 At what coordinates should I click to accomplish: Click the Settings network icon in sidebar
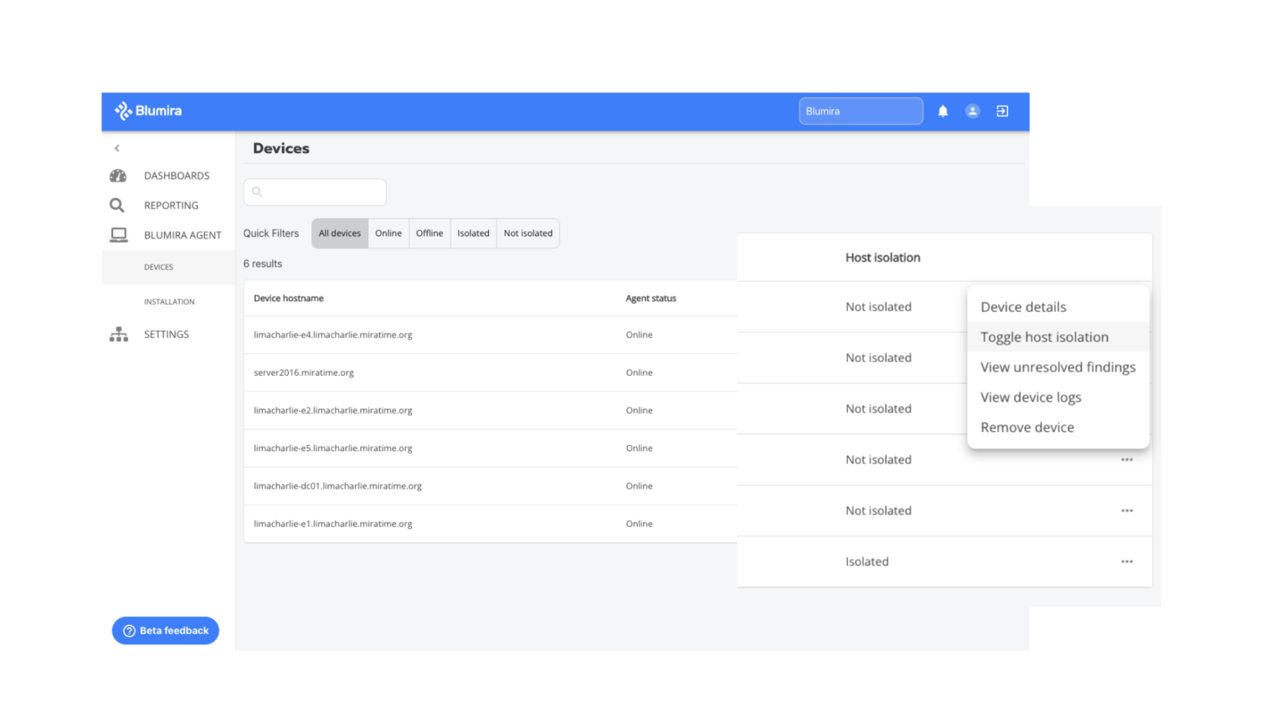tap(118, 334)
